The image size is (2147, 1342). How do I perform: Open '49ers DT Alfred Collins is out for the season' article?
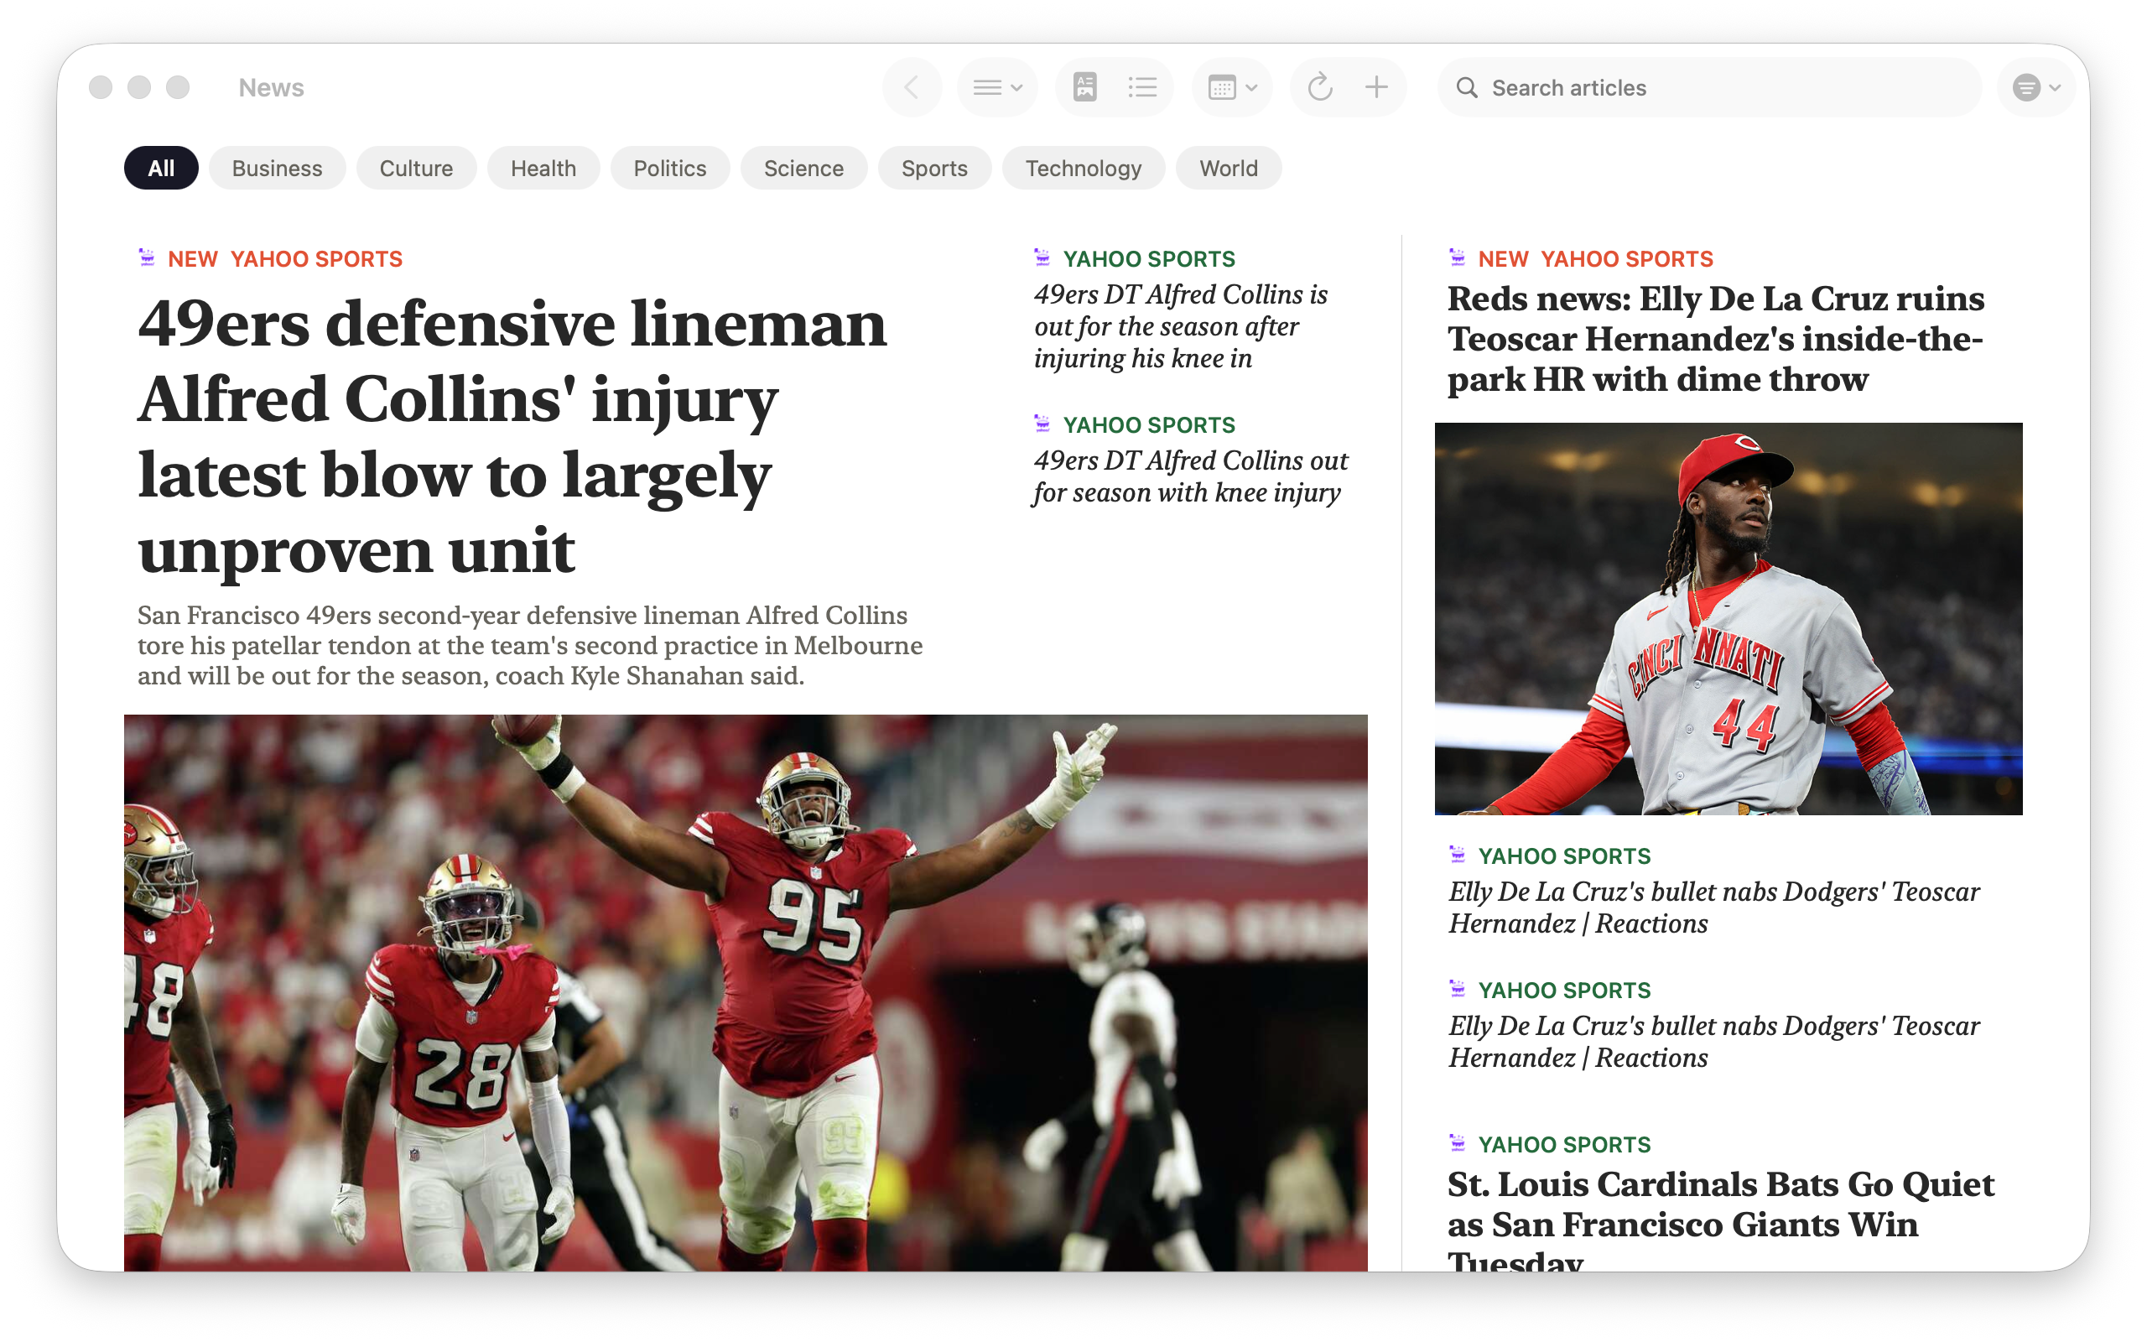1180,325
